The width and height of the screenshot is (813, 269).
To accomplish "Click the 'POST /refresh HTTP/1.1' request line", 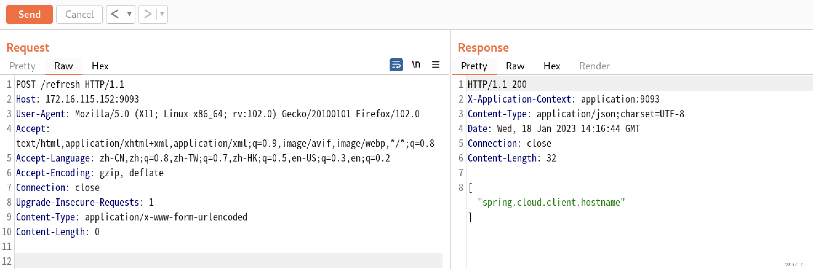I will click(x=70, y=84).
